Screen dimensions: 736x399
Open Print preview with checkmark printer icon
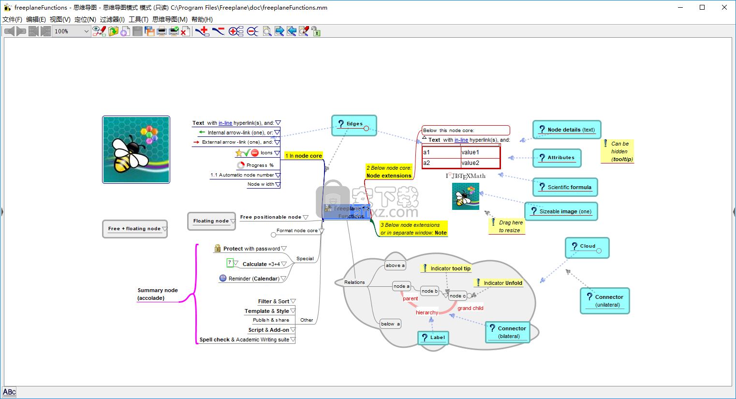(x=174, y=31)
